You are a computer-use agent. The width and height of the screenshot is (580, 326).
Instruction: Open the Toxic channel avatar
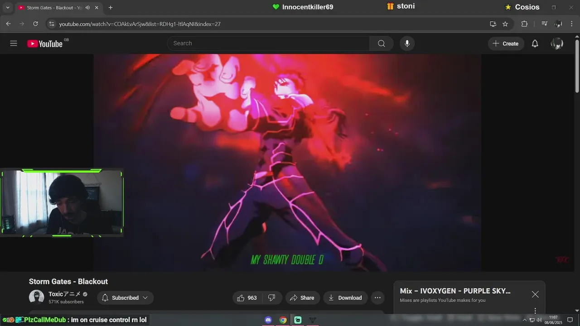[x=37, y=297]
